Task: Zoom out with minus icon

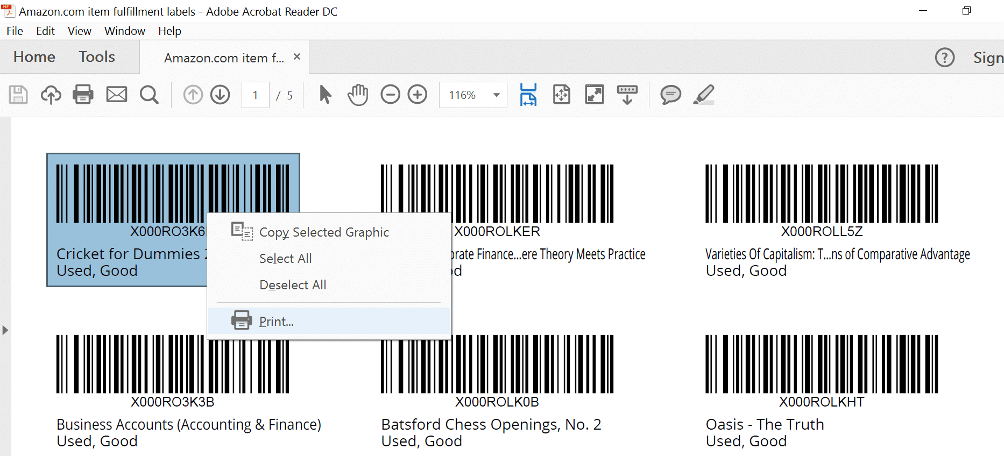Action: point(391,95)
